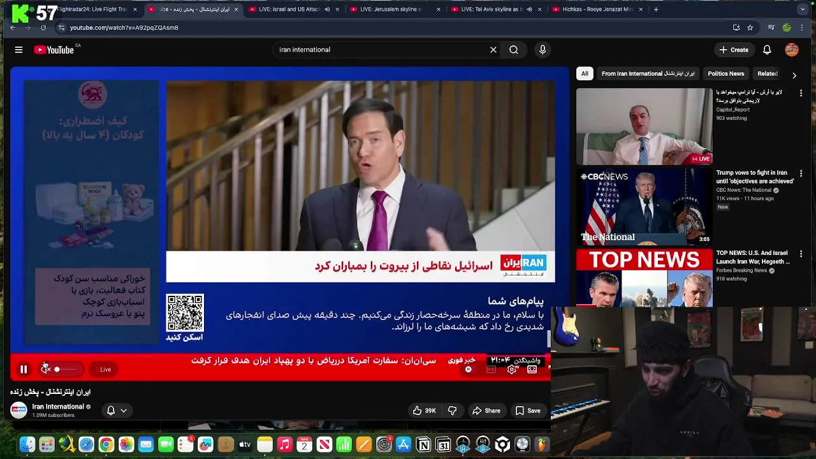Jump to Live in the player
Image resolution: width=816 pixels, height=459 pixels.
(x=105, y=369)
